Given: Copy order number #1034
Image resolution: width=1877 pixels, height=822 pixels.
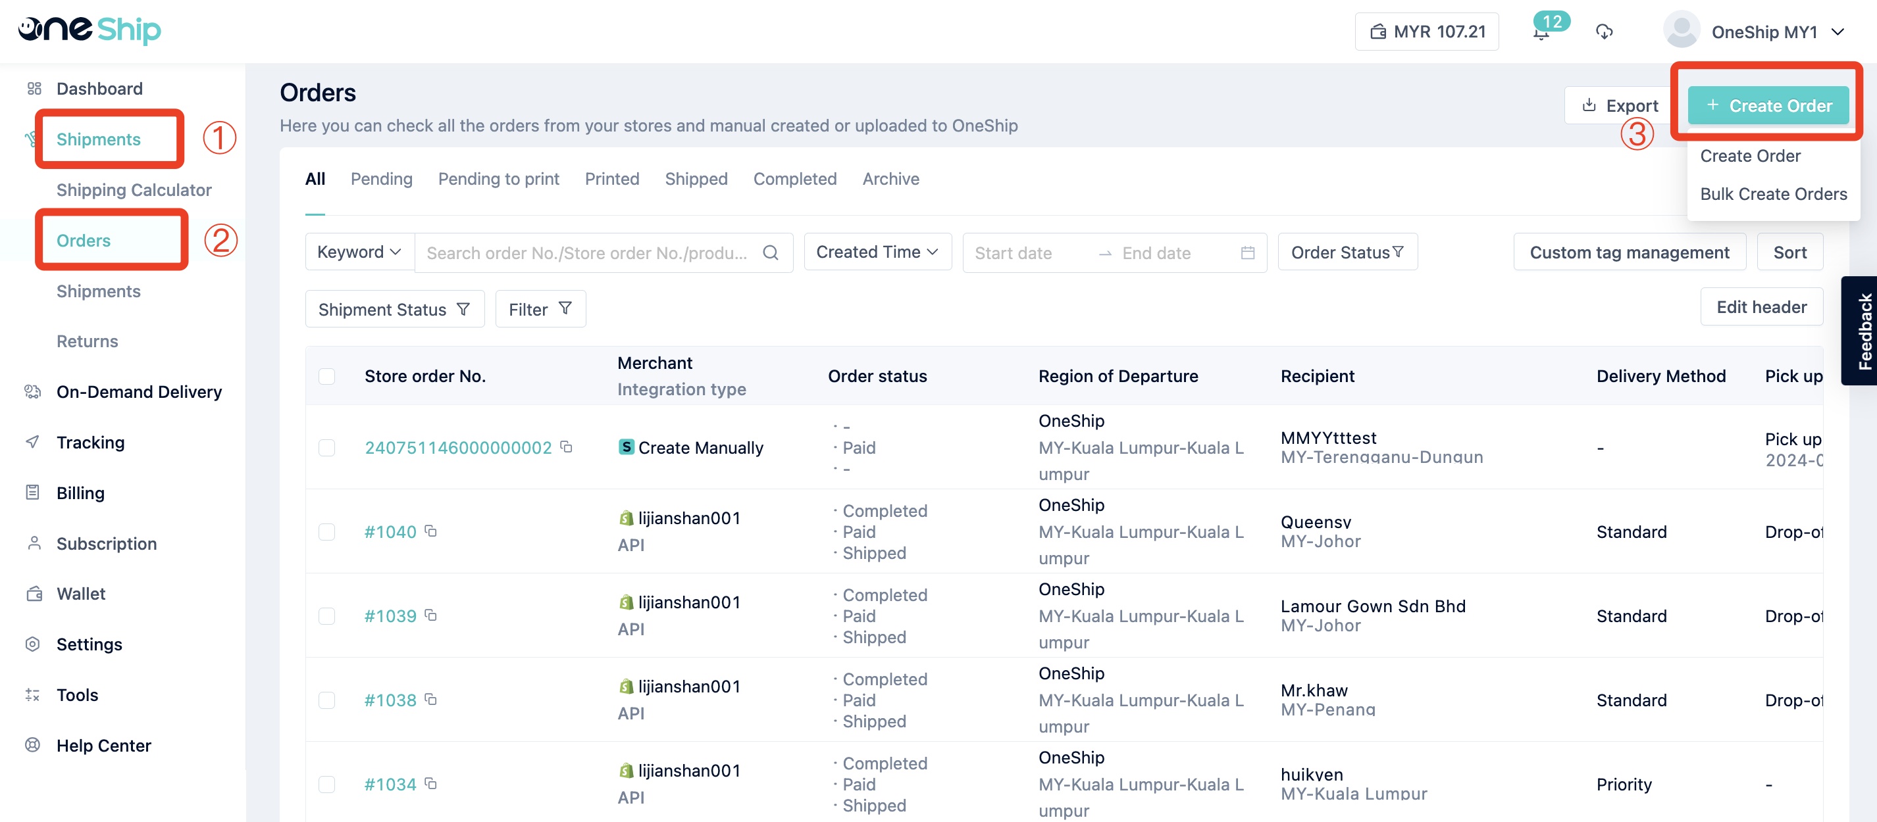Looking at the screenshot, I should click(x=430, y=783).
